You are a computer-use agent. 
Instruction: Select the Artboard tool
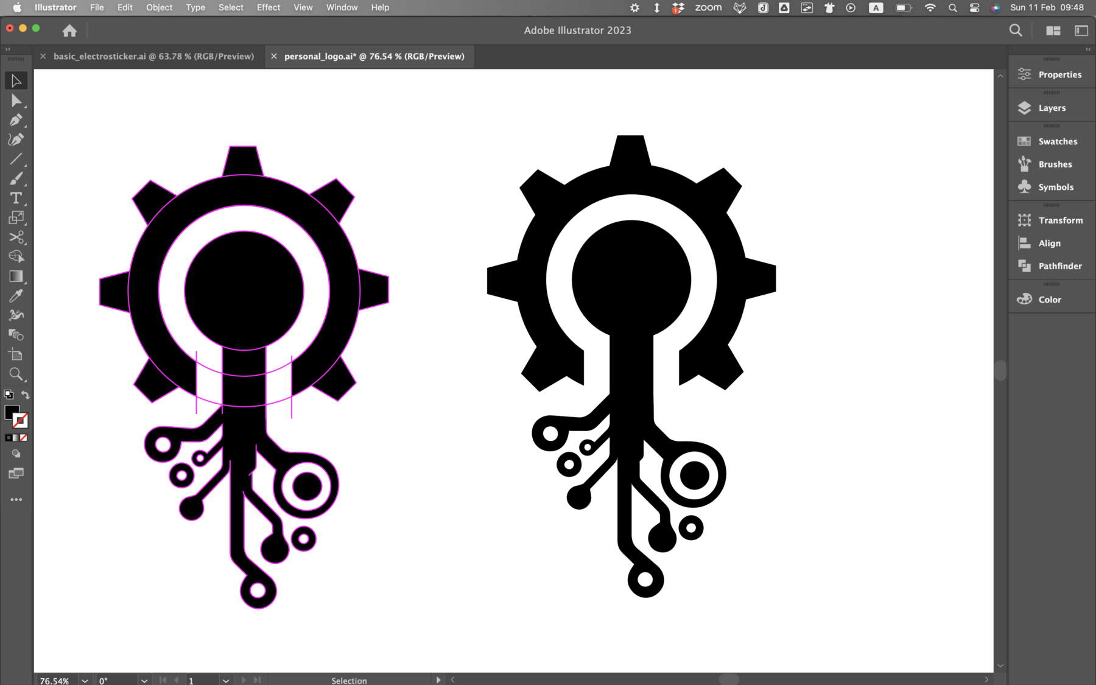tap(16, 354)
